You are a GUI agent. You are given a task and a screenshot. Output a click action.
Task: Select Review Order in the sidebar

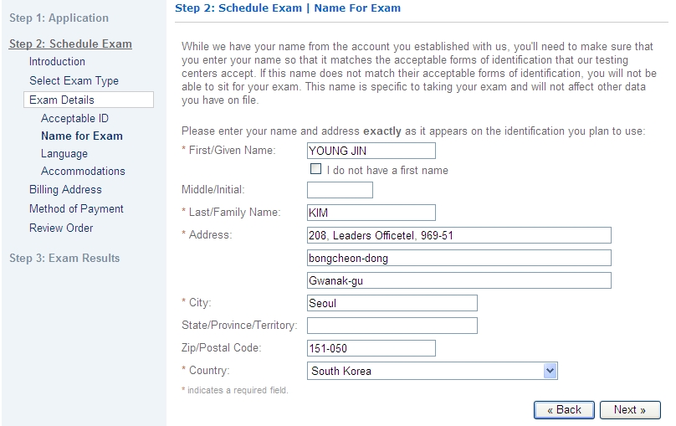click(61, 228)
